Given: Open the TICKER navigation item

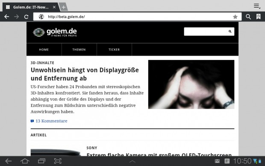Looking at the screenshot, I should (114, 49).
